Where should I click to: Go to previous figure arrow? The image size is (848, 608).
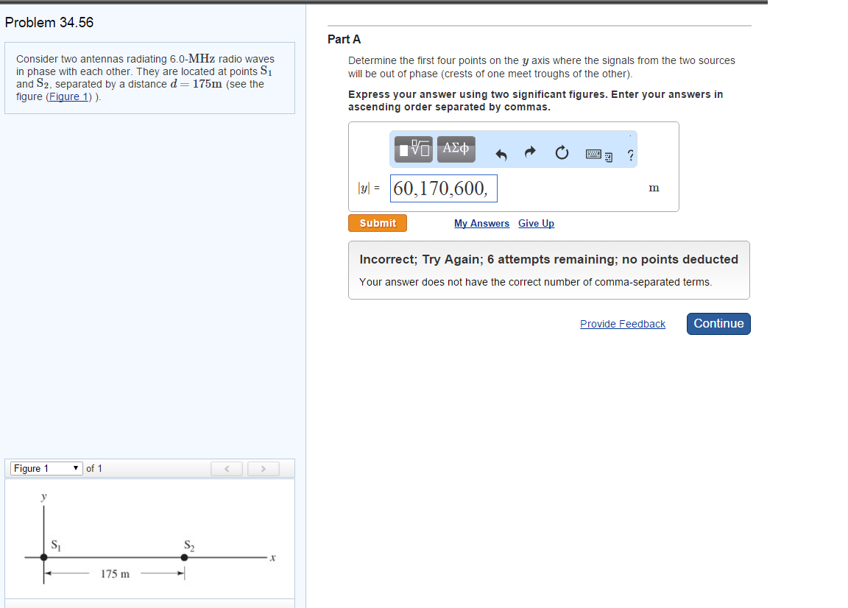pos(227,468)
